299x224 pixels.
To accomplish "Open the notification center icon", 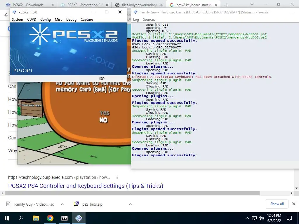I will [x=289, y=218].
